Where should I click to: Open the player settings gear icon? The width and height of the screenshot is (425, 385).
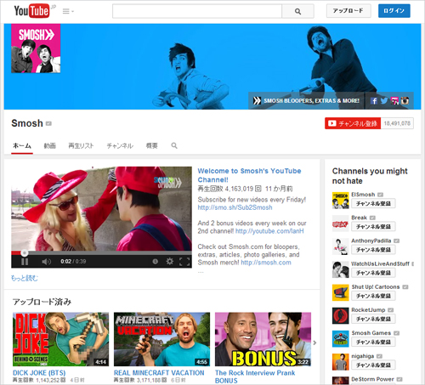(170, 261)
